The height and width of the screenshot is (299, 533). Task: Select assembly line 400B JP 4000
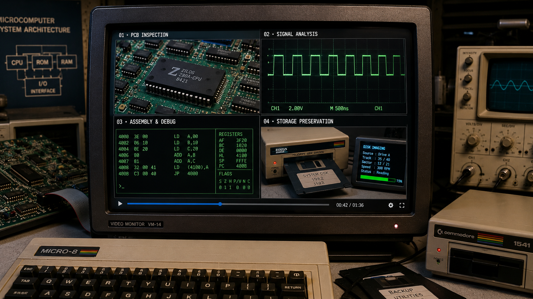click(x=158, y=173)
